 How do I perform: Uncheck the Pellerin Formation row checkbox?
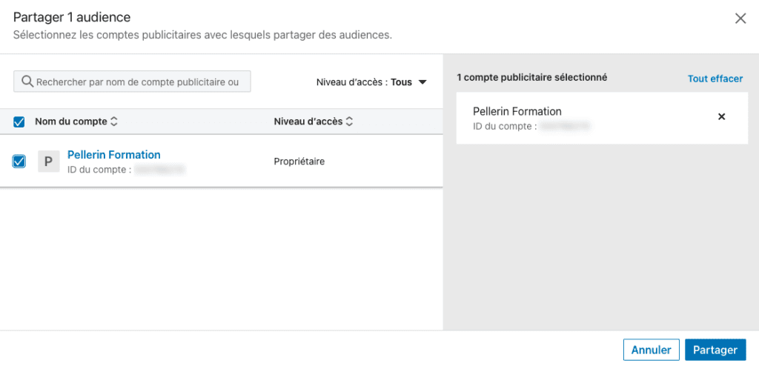point(19,162)
